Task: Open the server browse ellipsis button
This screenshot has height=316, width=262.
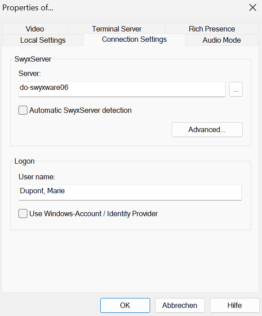Action: (236, 89)
